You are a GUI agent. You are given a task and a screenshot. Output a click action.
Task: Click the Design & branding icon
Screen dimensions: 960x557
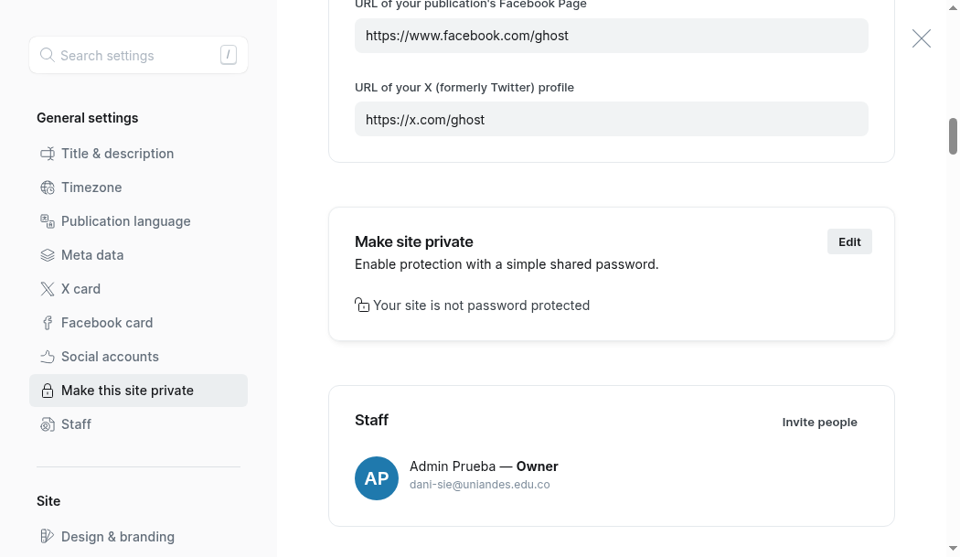point(48,537)
